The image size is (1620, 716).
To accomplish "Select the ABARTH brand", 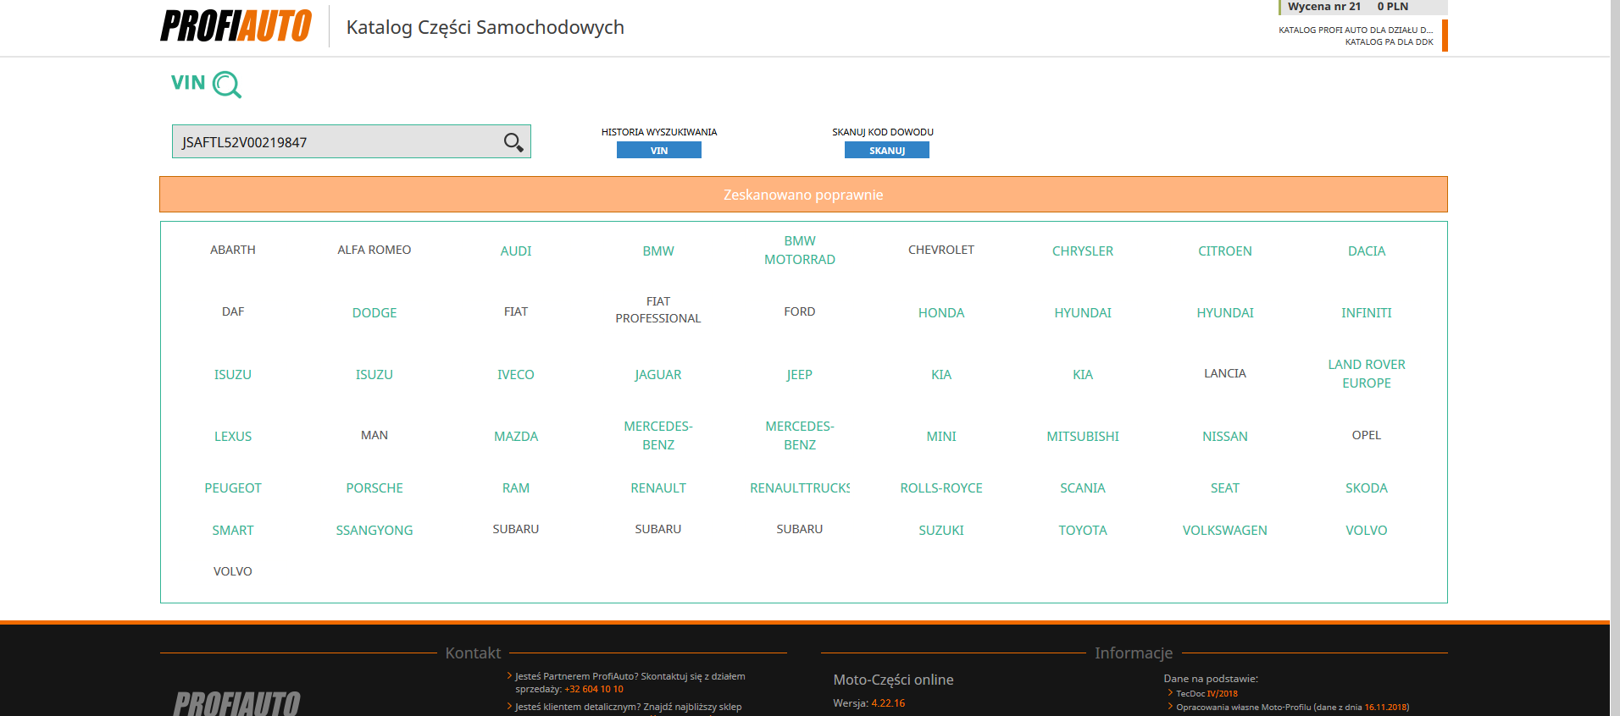I will pos(233,250).
